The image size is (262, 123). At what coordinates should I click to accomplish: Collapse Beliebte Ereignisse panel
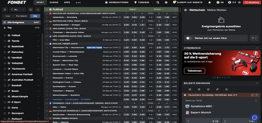tap(257, 83)
